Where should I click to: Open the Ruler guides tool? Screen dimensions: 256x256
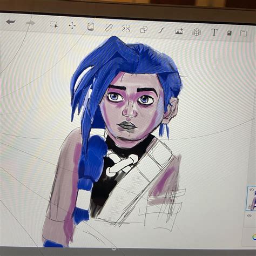pos(109,28)
